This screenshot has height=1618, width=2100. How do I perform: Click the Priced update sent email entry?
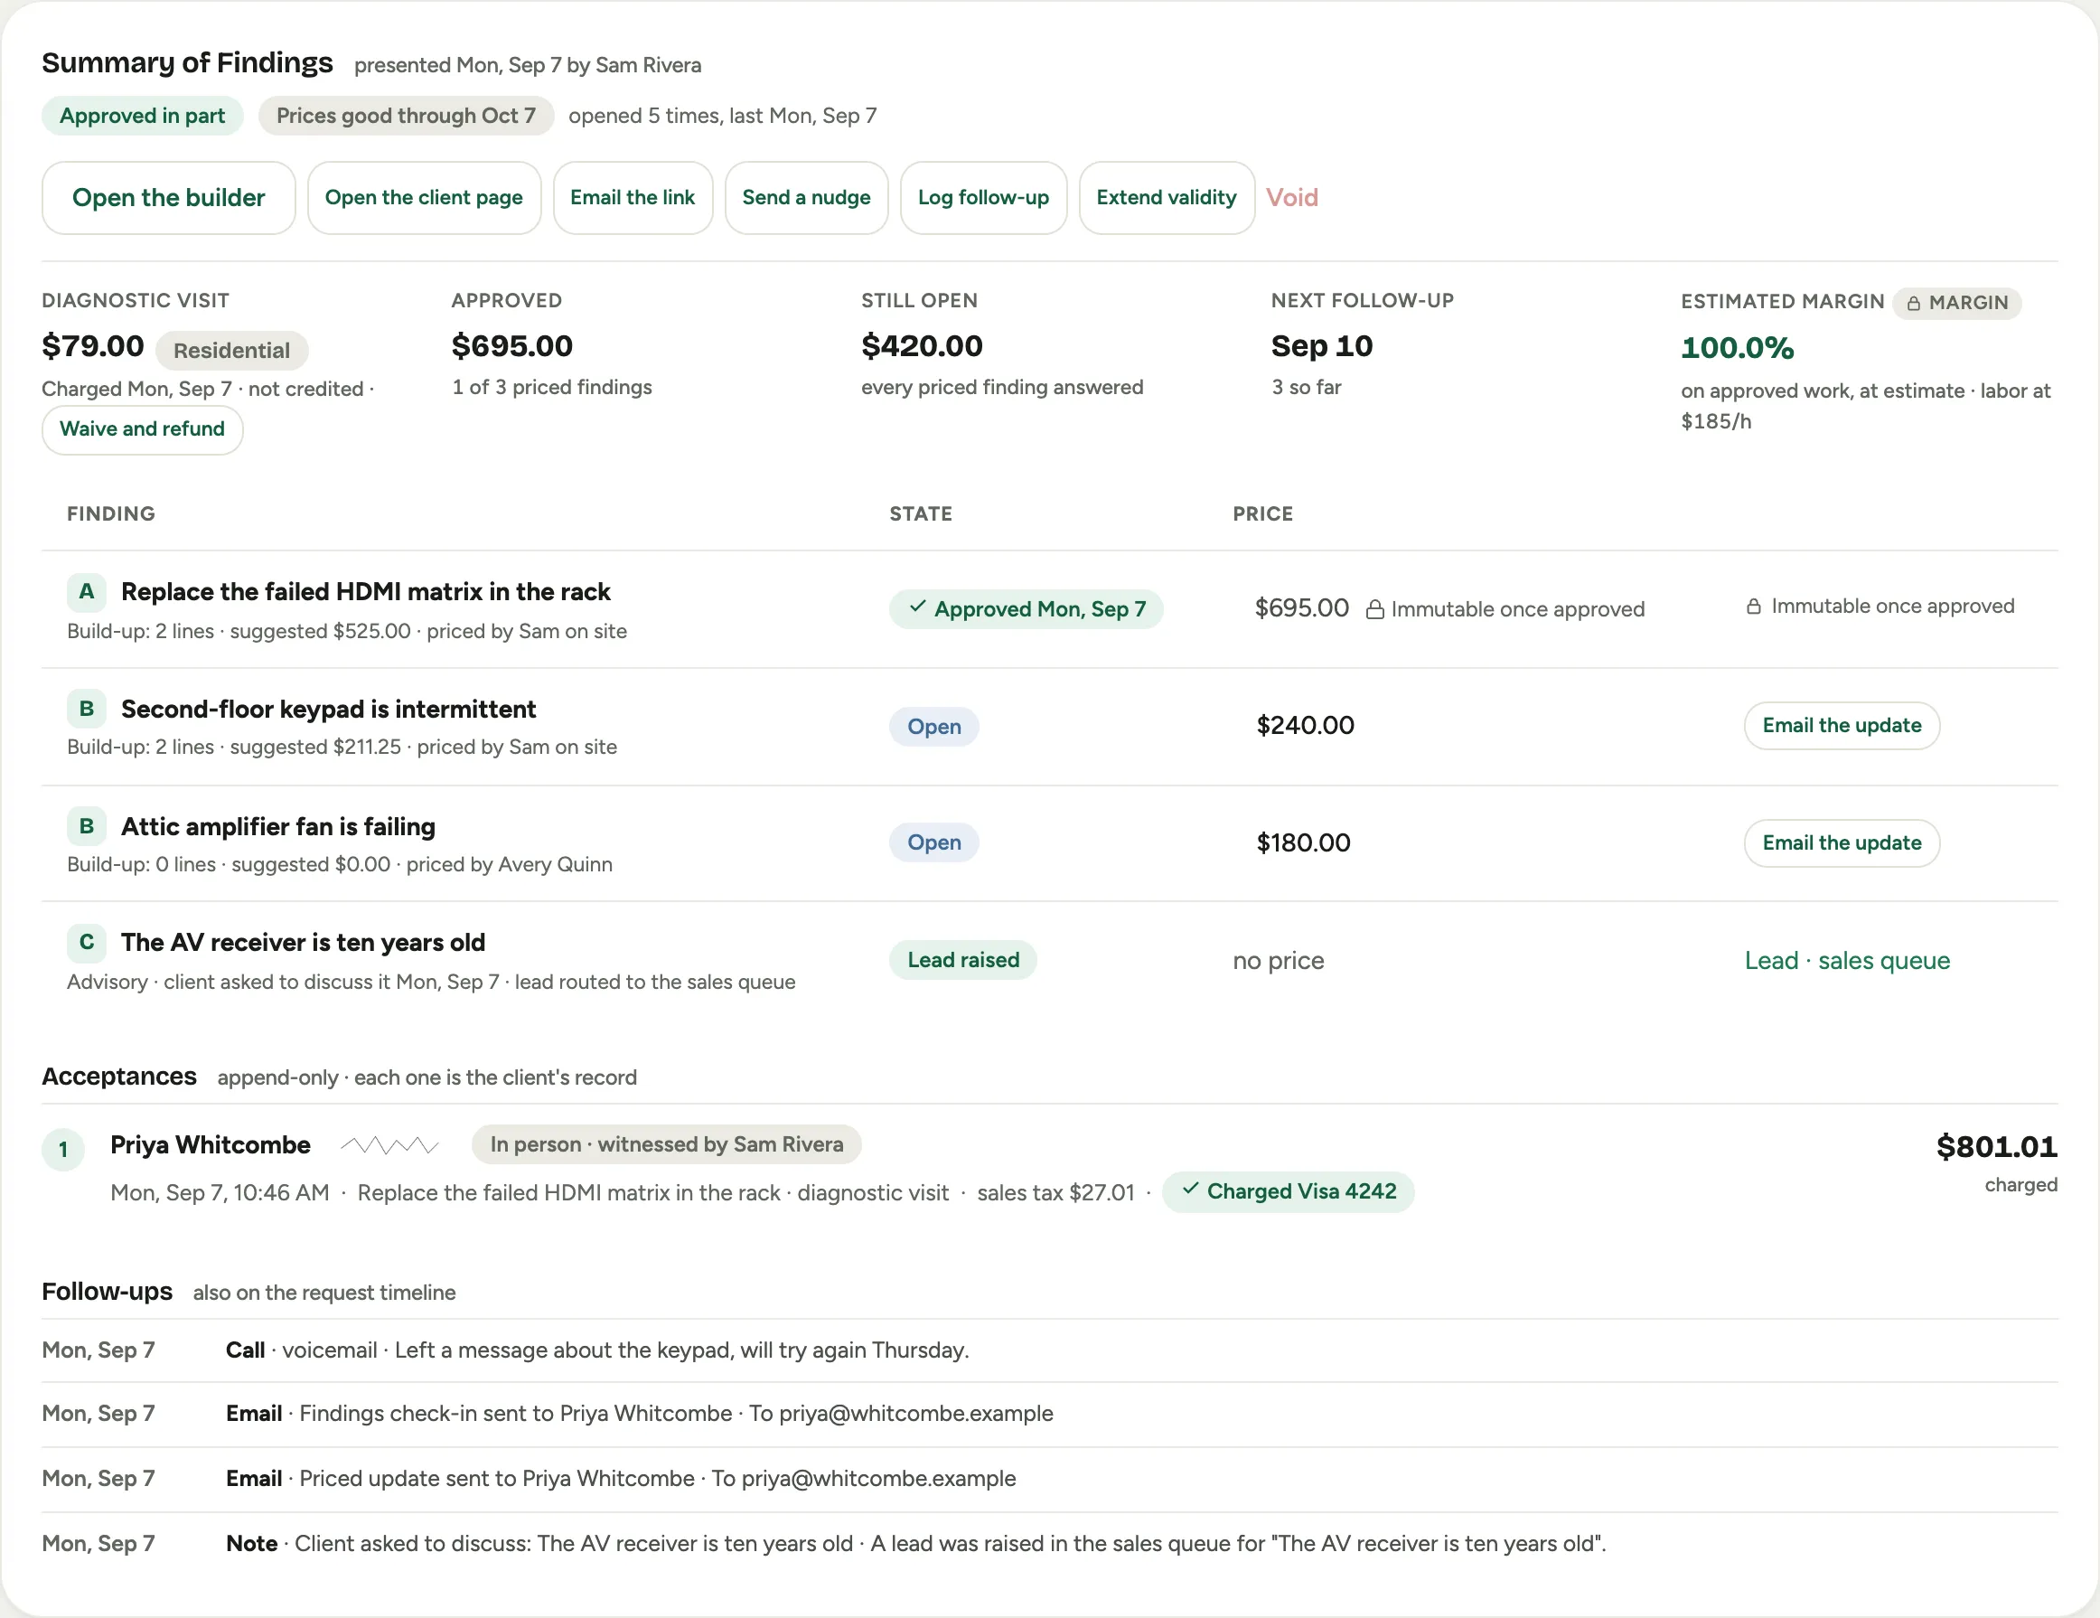coord(1050,1479)
